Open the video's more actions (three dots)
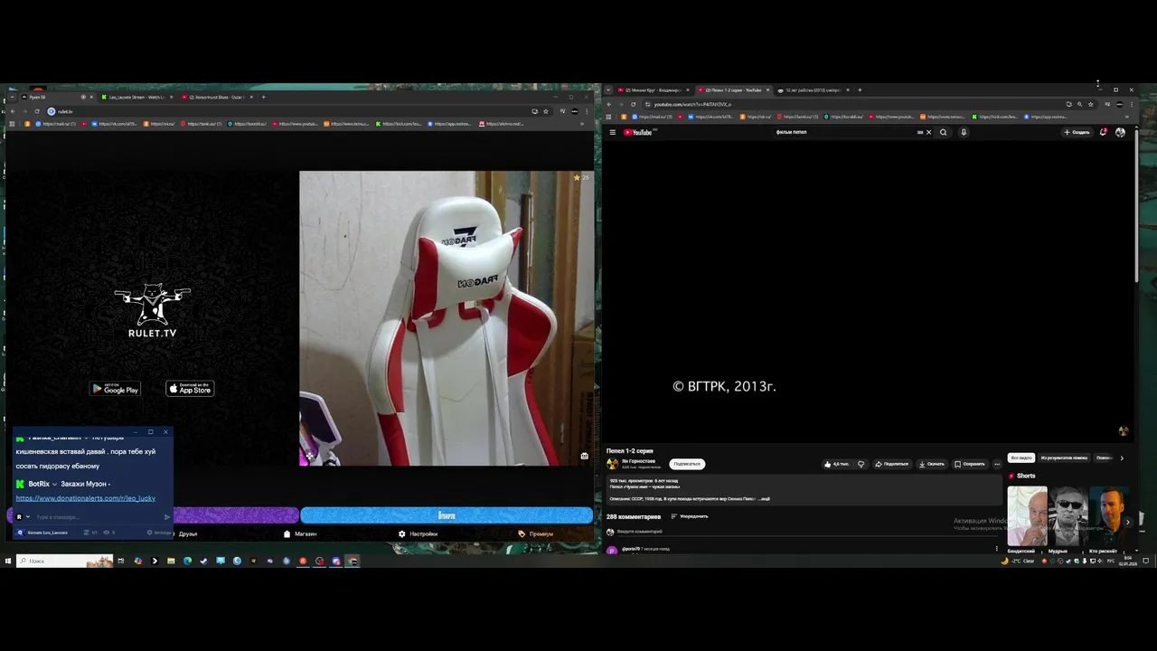This screenshot has height=651, width=1157. pyautogui.click(x=997, y=464)
